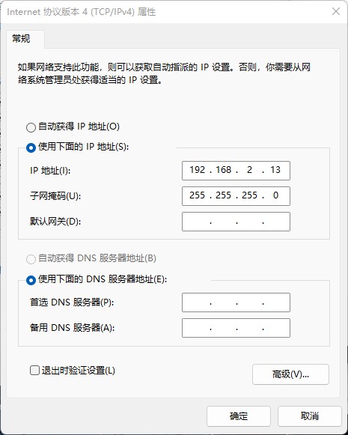Viewport: 348px width, 435px height.
Task: Click the last octet of 默认网关 field
Action: coord(276,222)
